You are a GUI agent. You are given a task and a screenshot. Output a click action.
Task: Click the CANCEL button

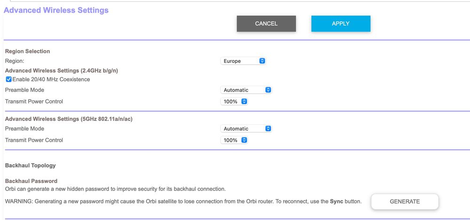[x=266, y=23]
